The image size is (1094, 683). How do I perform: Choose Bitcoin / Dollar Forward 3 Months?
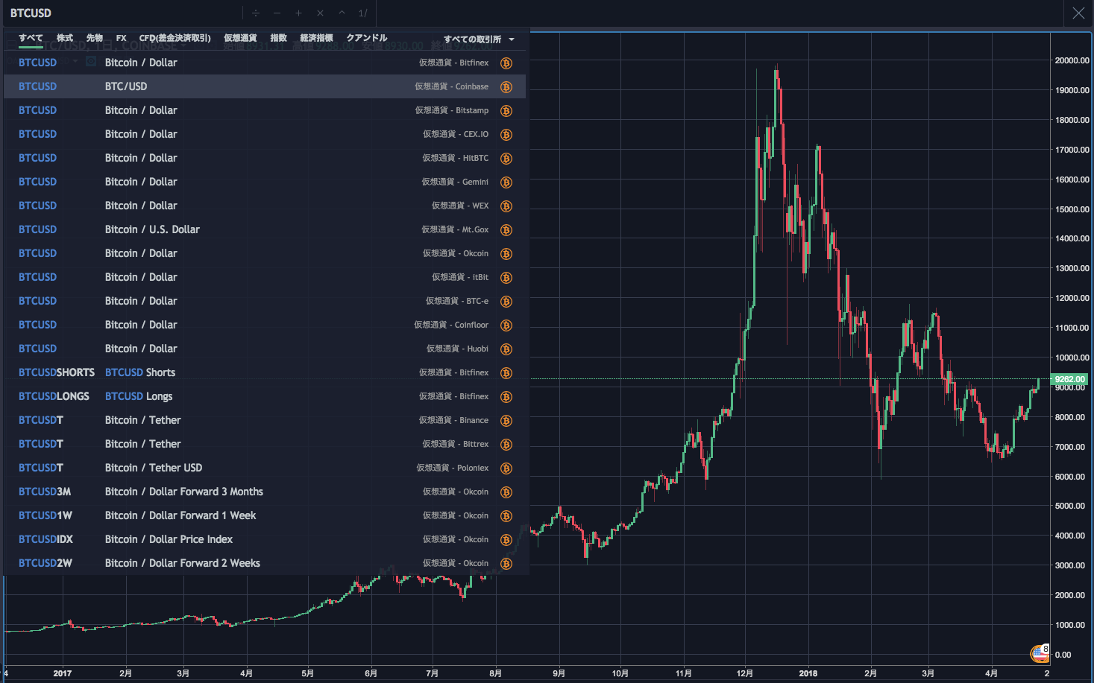(x=265, y=492)
